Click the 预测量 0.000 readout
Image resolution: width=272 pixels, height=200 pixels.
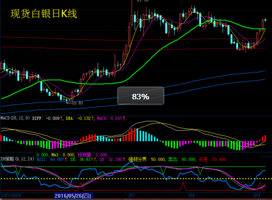(93, 155)
